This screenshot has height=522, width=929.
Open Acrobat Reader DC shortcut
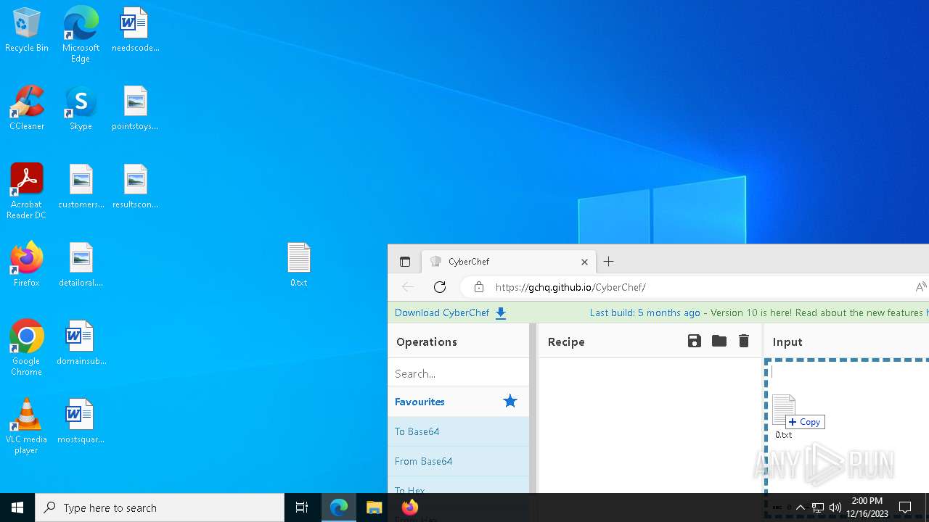point(27,191)
